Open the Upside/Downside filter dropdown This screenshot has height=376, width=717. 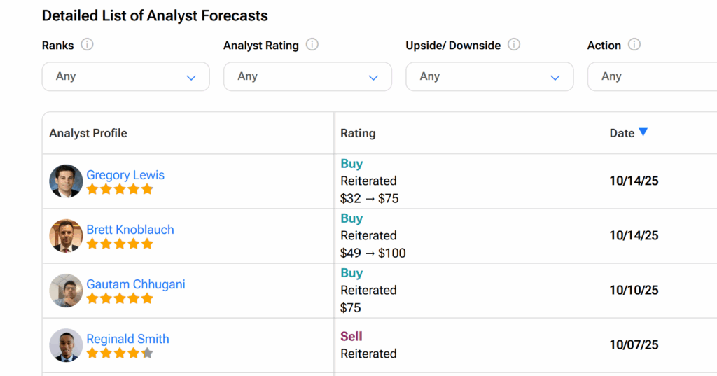click(x=489, y=76)
